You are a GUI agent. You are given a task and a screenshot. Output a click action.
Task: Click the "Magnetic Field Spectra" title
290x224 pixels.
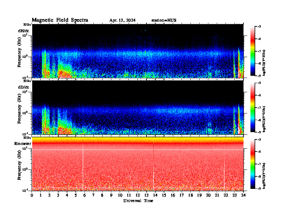(x=60, y=20)
